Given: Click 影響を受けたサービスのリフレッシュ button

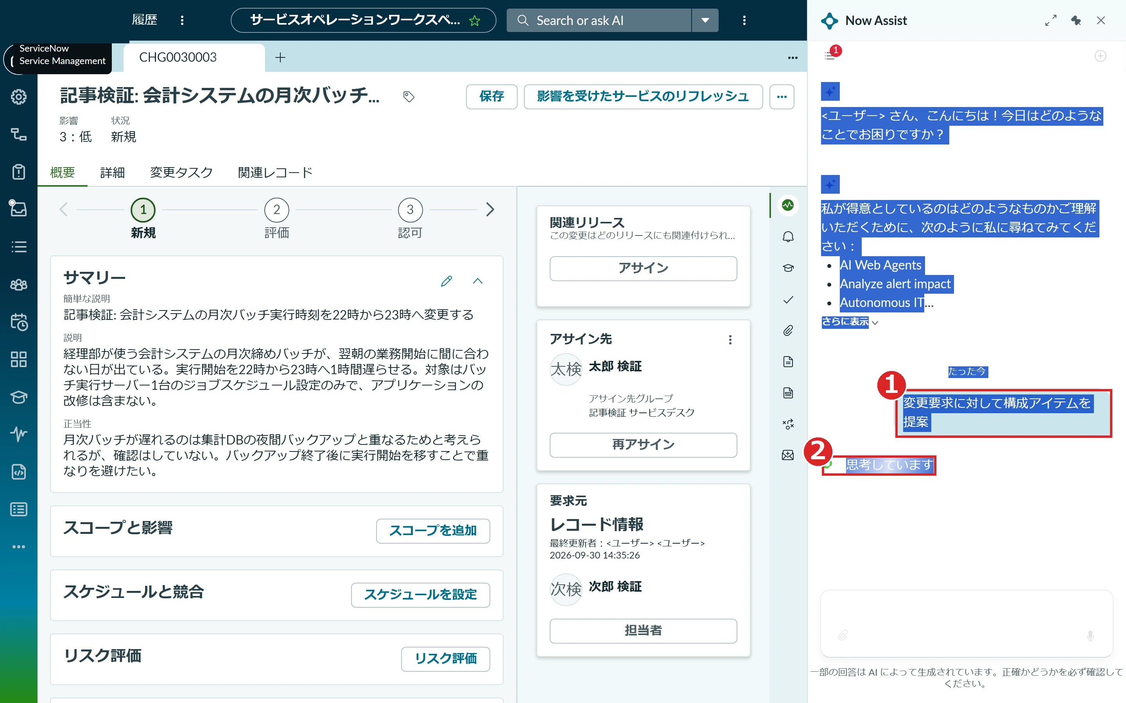Looking at the screenshot, I should click(643, 97).
